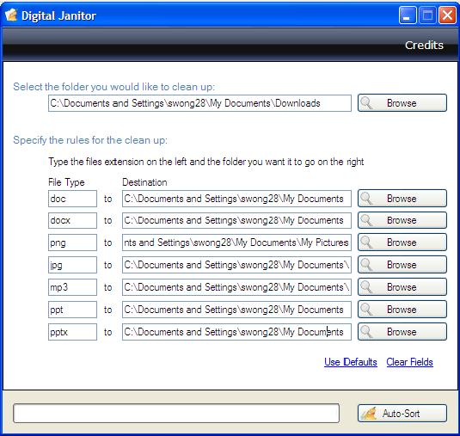Click the png file type field

pyautogui.click(x=72, y=243)
